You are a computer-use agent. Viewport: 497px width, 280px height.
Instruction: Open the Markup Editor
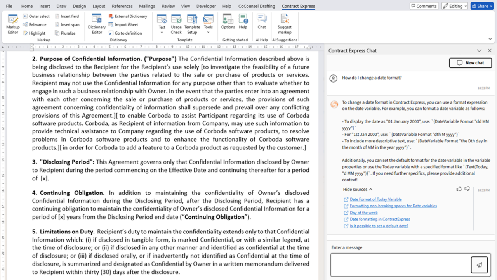click(x=13, y=24)
